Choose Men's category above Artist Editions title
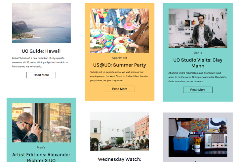Screen dimensions: 238x162 (x=41, y=147)
